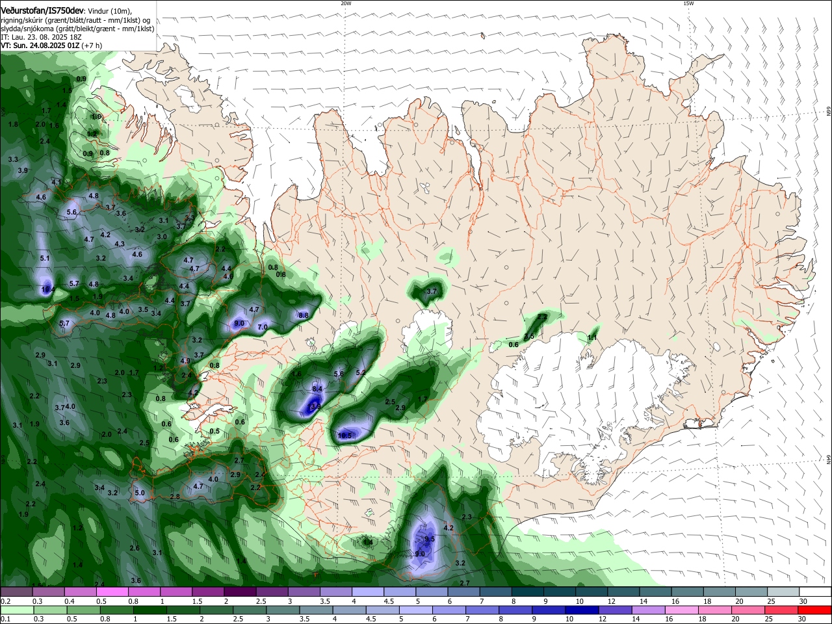Screen dimensions: 832x624
Task: Click the '64N' latitude label on the right edge
Action: (829, 460)
